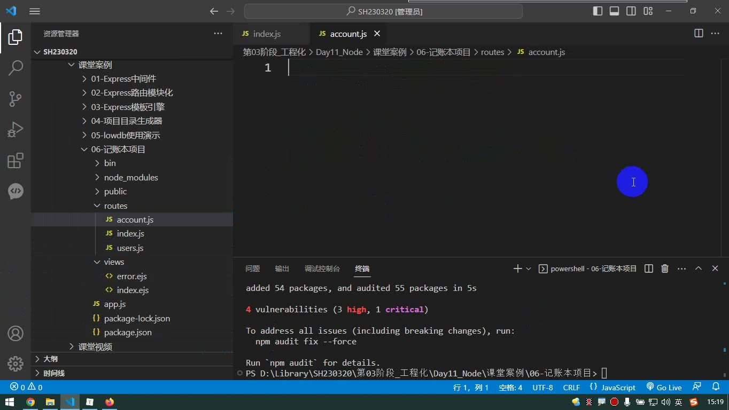
Task: Collapse the 06-记账本项目 folder
Action: click(118, 149)
